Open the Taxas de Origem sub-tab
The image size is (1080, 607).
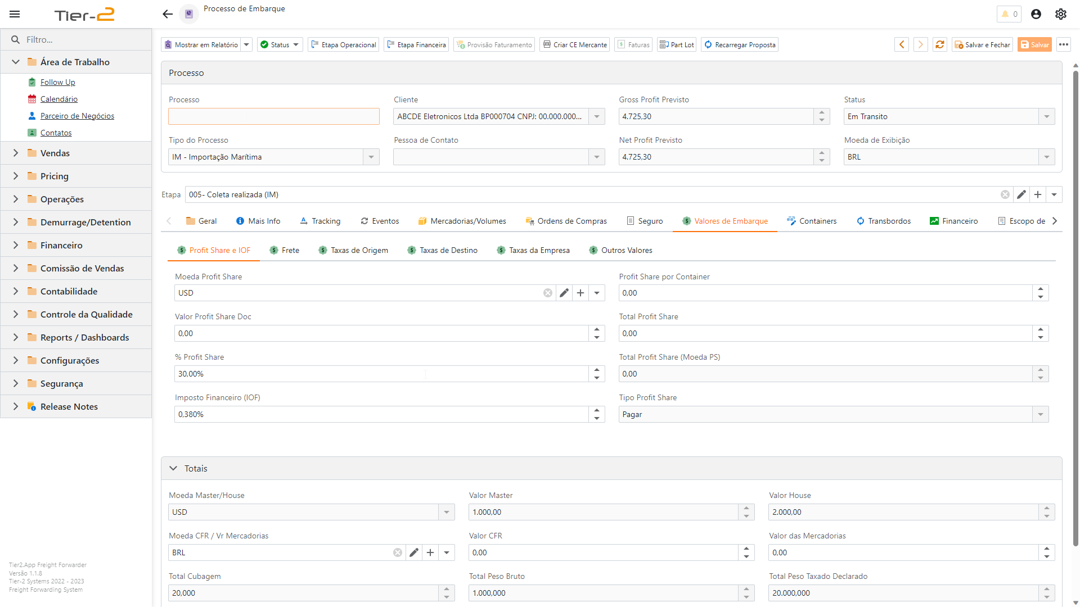pyautogui.click(x=353, y=250)
